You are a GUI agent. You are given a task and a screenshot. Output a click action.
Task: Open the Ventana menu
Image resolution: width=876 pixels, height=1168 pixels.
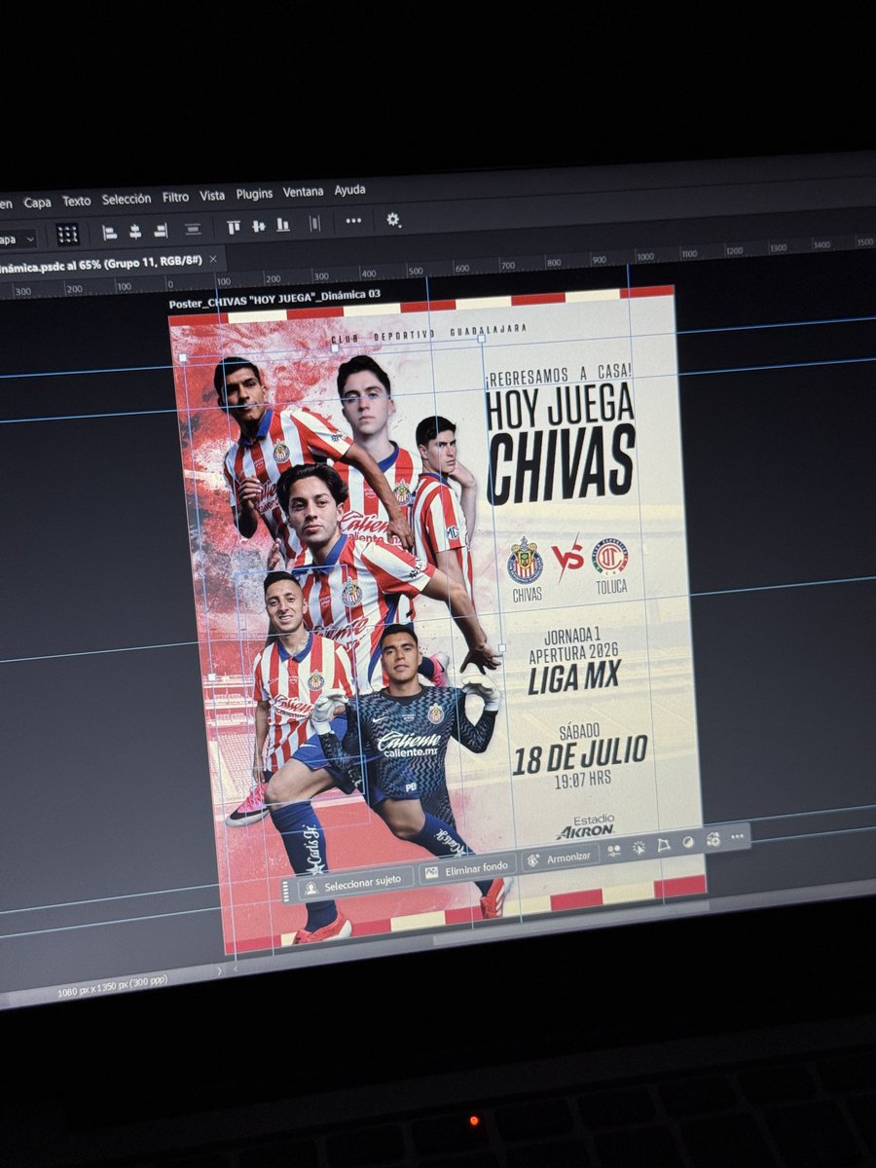click(304, 192)
